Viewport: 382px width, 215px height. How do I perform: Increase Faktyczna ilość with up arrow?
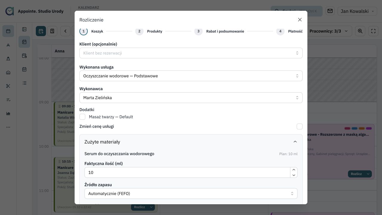294,170
